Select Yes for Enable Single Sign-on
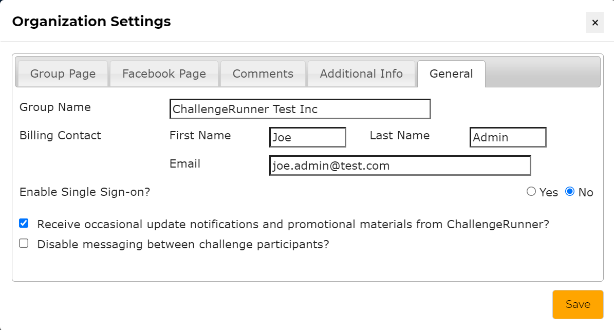 tap(531, 191)
